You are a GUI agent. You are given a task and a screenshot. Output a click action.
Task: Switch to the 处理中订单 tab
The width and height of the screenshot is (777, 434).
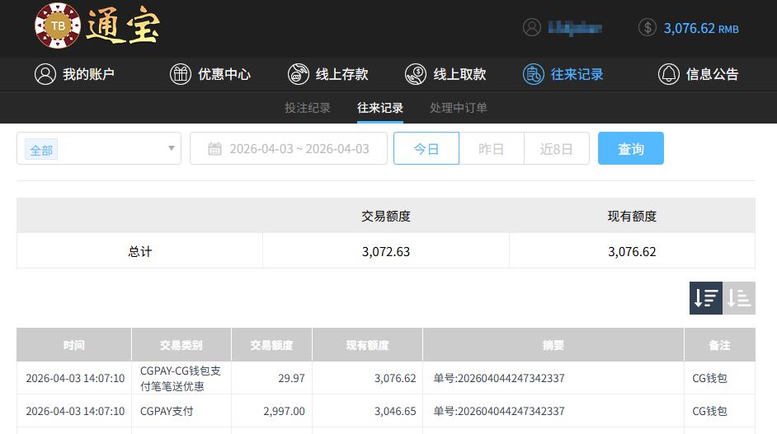click(459, 108)
